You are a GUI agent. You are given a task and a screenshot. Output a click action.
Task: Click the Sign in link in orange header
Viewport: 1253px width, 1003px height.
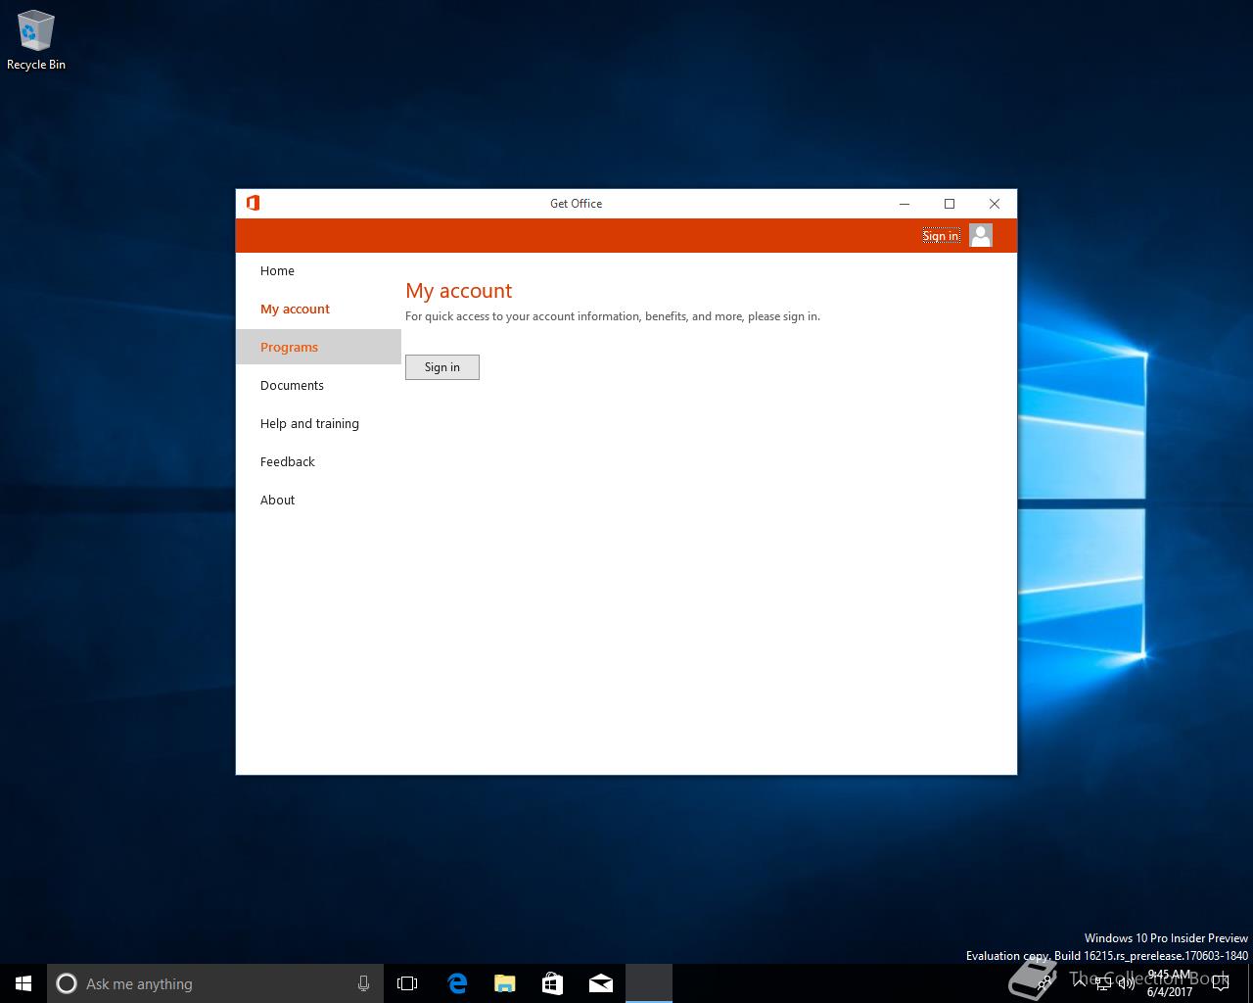[941, 235]
